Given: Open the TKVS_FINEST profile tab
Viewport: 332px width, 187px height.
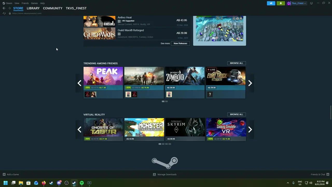Looking at the screenshot, I should [76, 8].
